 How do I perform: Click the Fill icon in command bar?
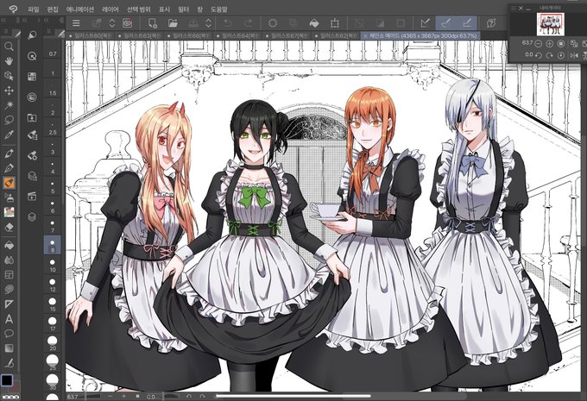[314, 23]
